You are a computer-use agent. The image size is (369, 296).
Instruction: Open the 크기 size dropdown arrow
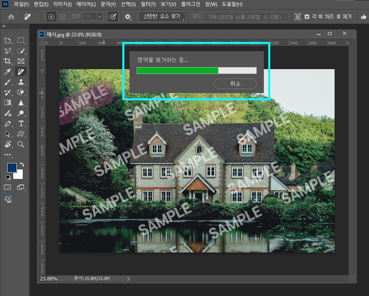pyautogui.click(x=100, y=16)
